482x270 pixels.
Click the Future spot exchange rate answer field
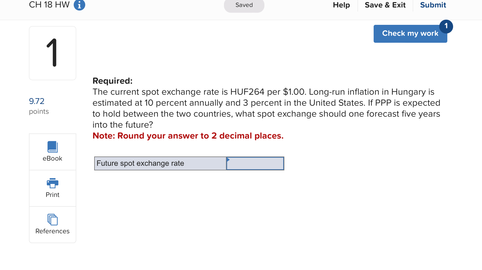click(255, 163)
